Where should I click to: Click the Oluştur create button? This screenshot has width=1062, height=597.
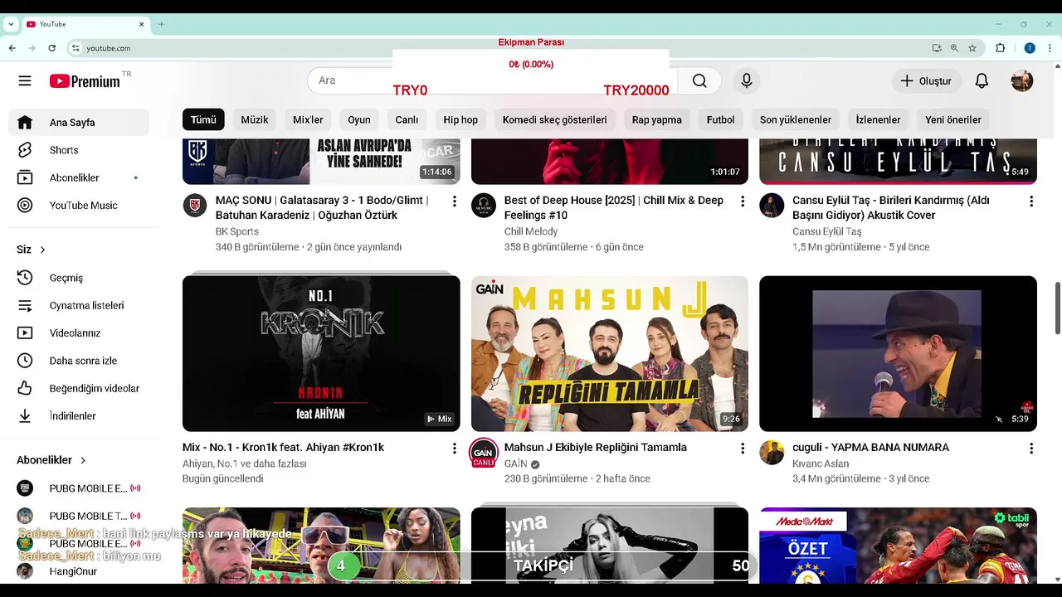pyautogui.click(x=927, y=80)
